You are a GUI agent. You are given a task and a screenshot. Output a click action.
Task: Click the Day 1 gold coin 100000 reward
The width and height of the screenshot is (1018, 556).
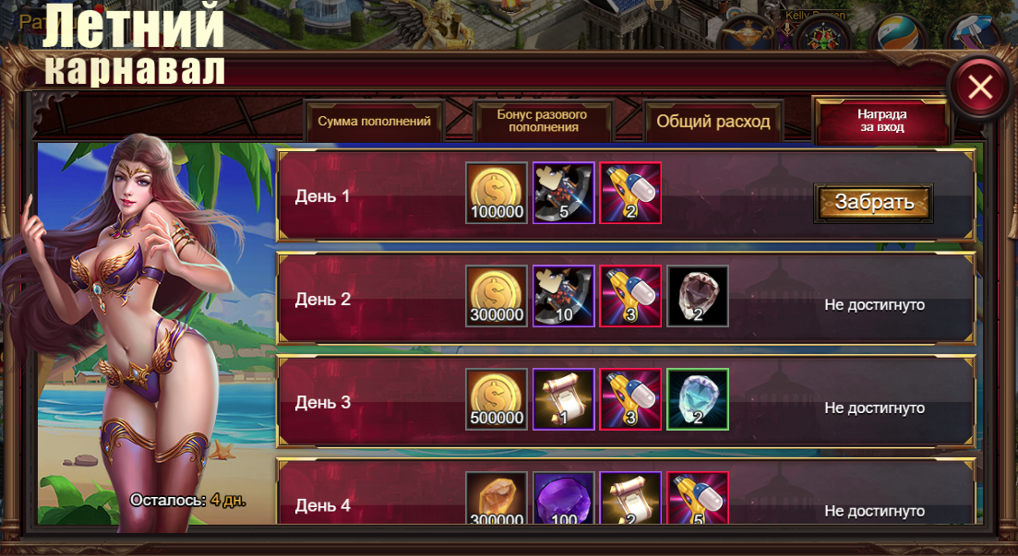point(497,193)
